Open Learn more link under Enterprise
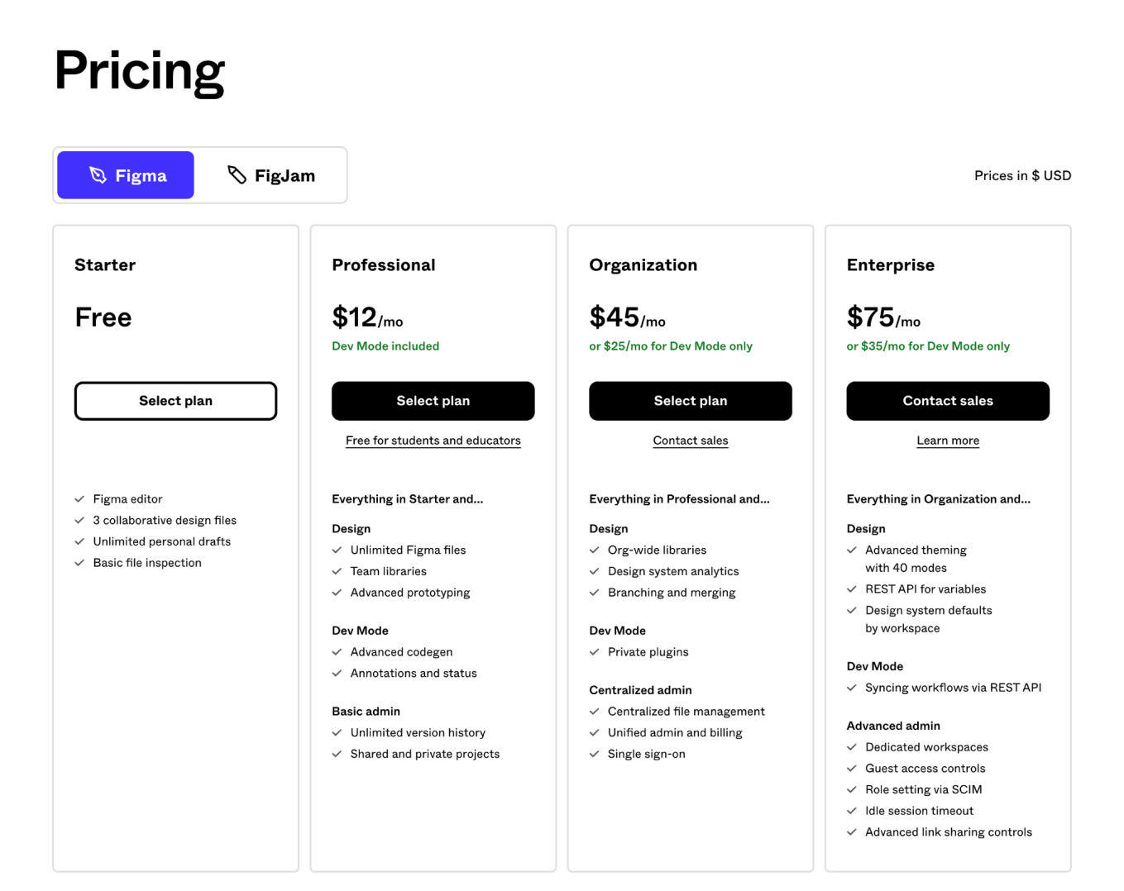1124x891 pixels. (948, 441)
